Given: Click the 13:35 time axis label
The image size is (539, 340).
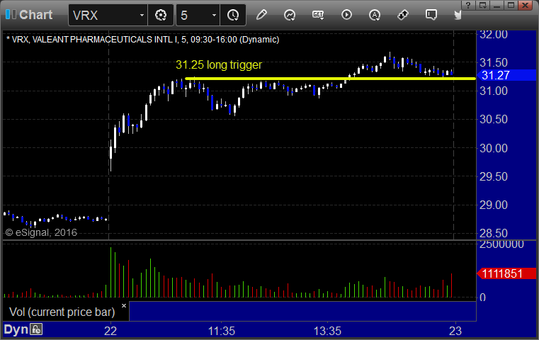Looking at the screenshot, I should [x=327, y=331].
